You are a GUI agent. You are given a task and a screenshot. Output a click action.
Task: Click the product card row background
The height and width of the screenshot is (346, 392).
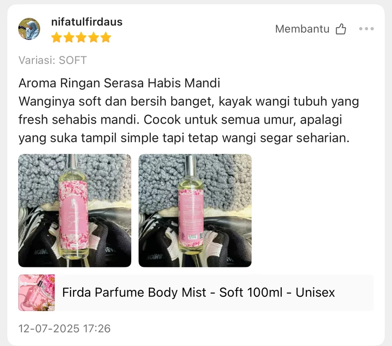point(196,293)
